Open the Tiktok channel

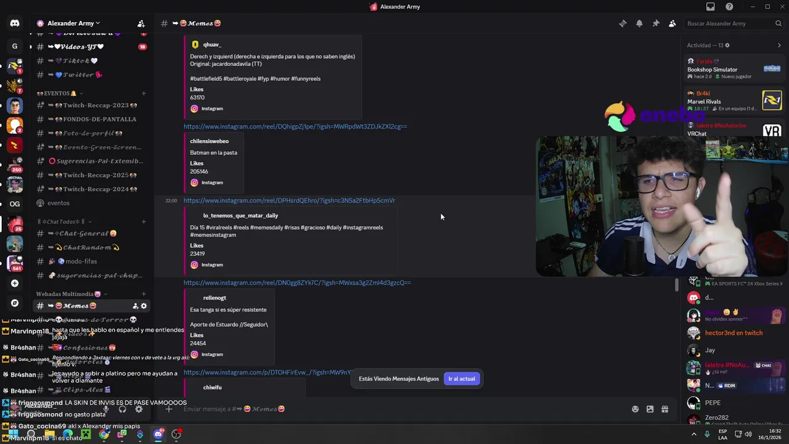[91, 61]
